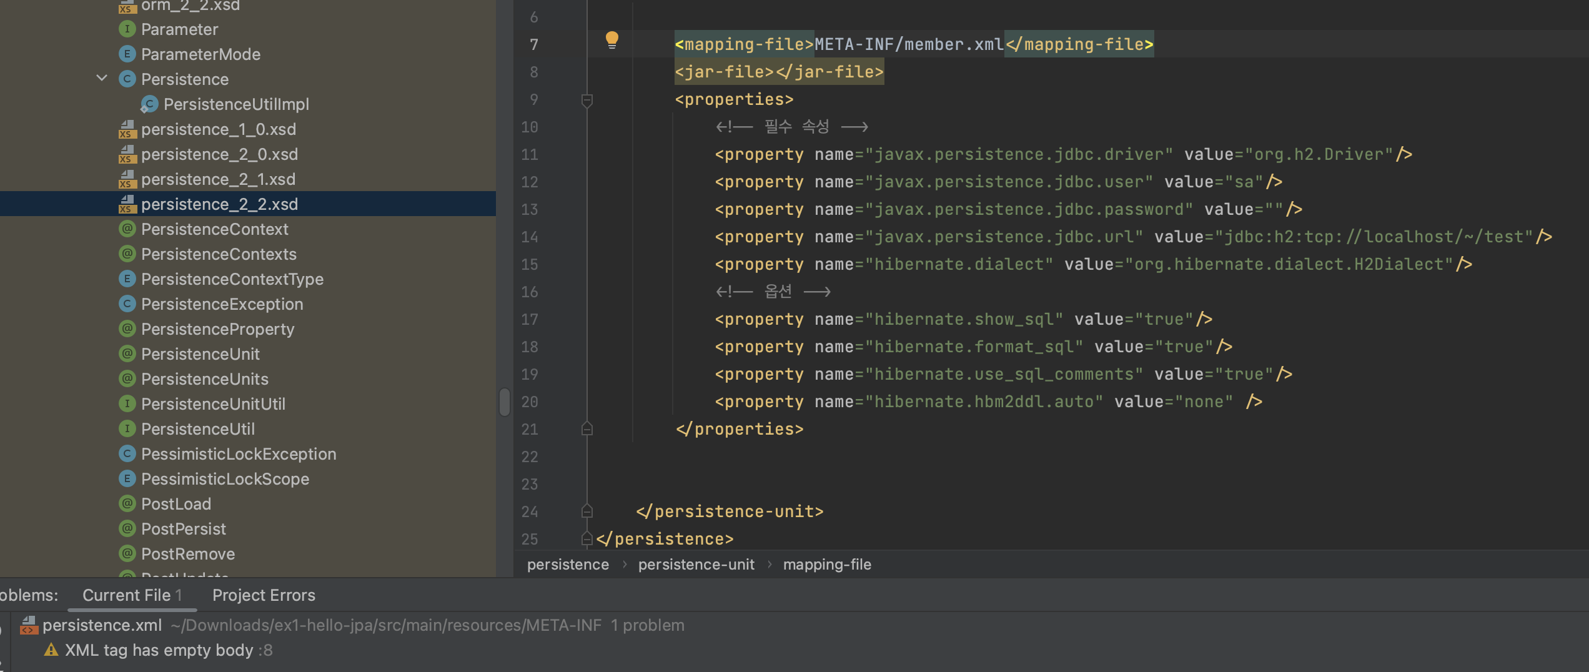
Task: Click the 옵션 comment on line 16
Action: pos(773,292)
